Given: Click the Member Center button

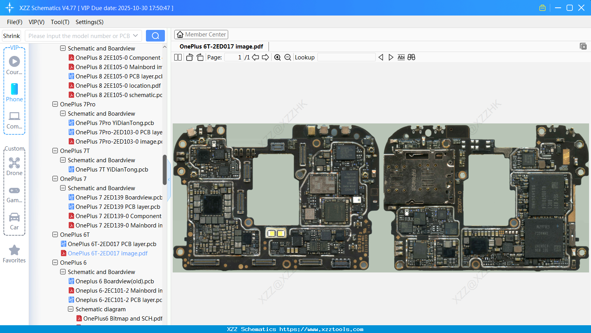Looking at the screenshot, I should [x=201, y=35].
